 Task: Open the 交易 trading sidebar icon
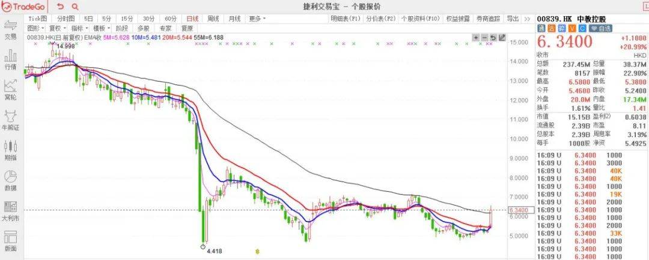[x=10, y=30]
